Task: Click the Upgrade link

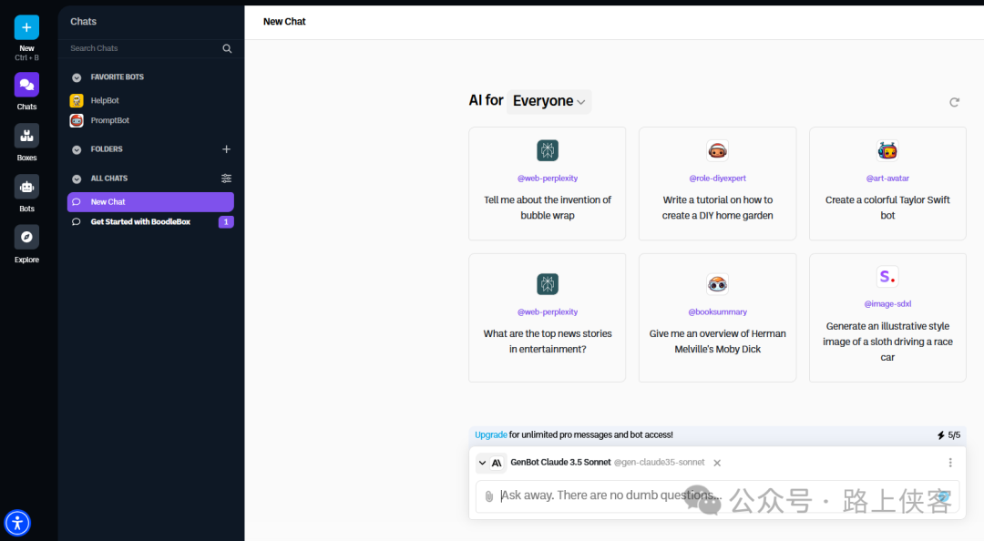Action: pos(491,435)
